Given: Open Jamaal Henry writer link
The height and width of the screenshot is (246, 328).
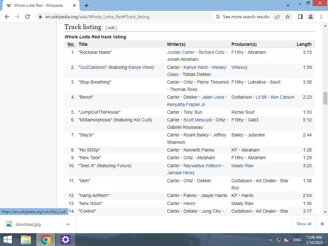Looking at the screenshot, I should click(181, 173).
